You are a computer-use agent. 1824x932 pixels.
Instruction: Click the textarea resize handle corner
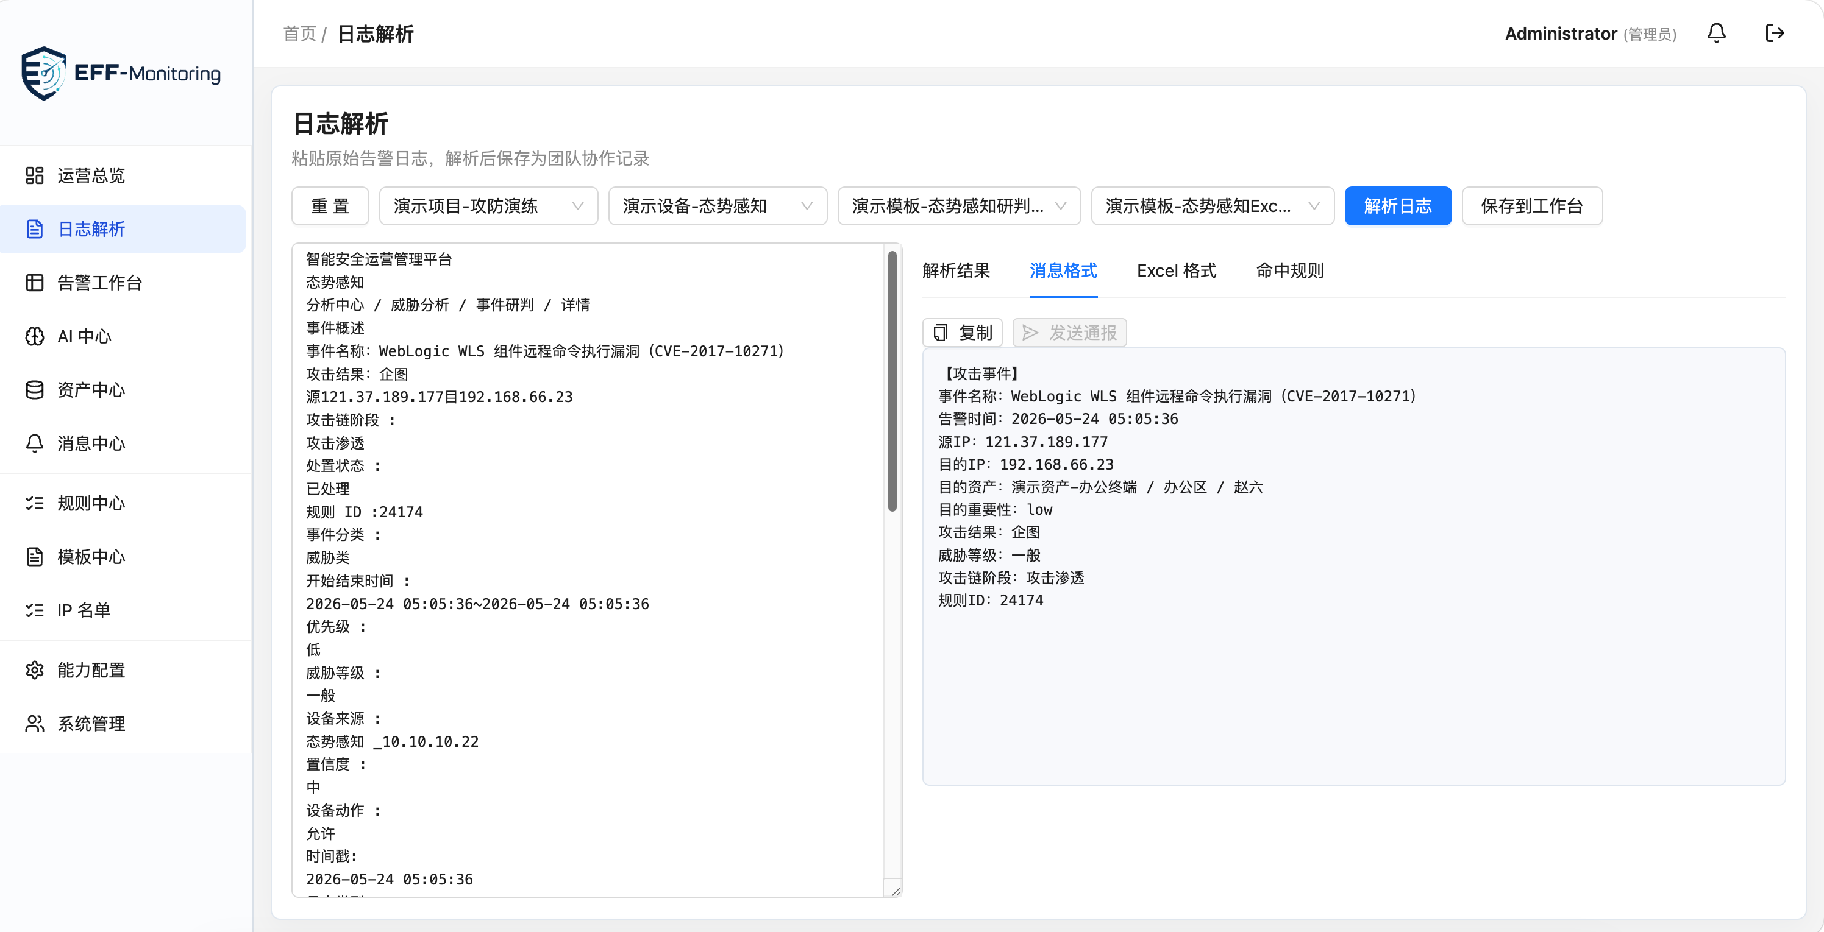tap(896, 891)
